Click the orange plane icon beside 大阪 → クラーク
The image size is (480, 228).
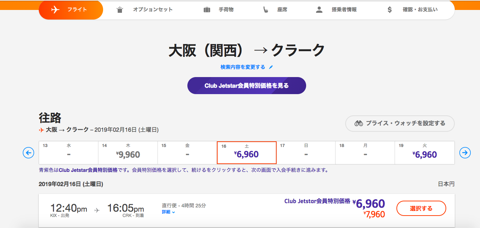tap(41, 130)
